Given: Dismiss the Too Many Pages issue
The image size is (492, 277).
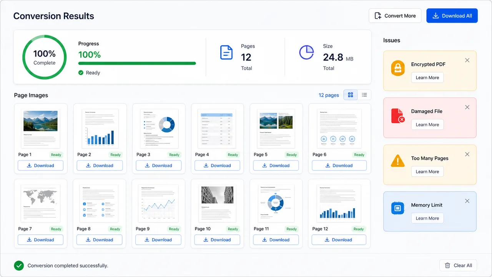Looking at the screenshot, I should coord(467,154).
